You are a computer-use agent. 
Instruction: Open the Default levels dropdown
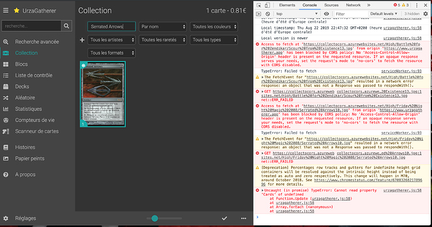(384, 14)
